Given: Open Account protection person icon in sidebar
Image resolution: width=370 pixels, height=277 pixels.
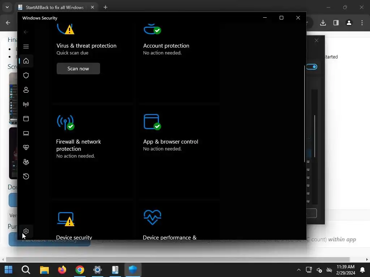Looking at the screenshot, I should (26, 90).
